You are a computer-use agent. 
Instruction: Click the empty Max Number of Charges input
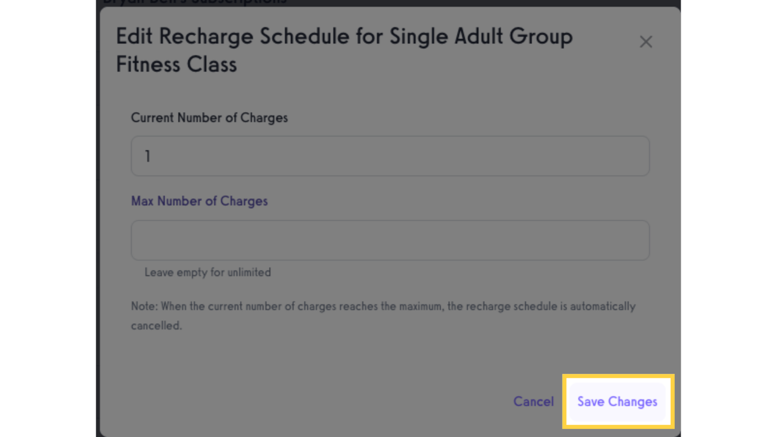pyautogui.click(x=390, y=240)
